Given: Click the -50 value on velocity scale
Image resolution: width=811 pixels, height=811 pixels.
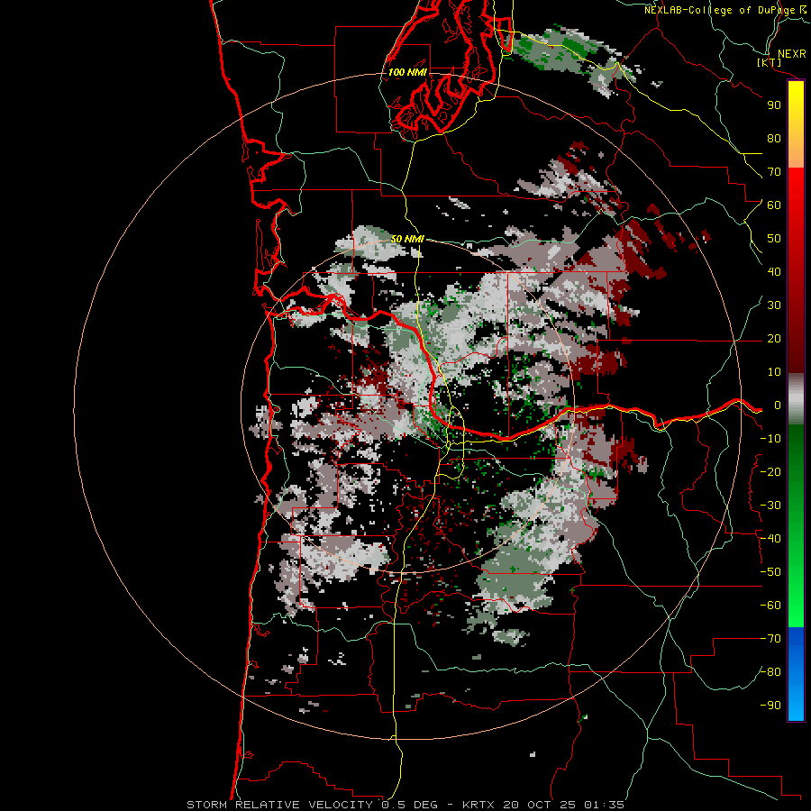Looking at the screenshot, I should 770,572.
